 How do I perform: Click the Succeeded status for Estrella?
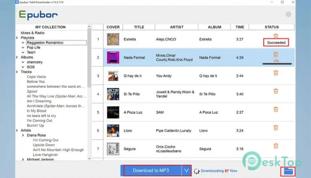pyautogui.click(x=276, y=43)
